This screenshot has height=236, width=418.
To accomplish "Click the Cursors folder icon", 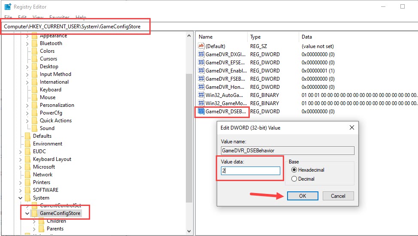I will click(x=35, y=59).
